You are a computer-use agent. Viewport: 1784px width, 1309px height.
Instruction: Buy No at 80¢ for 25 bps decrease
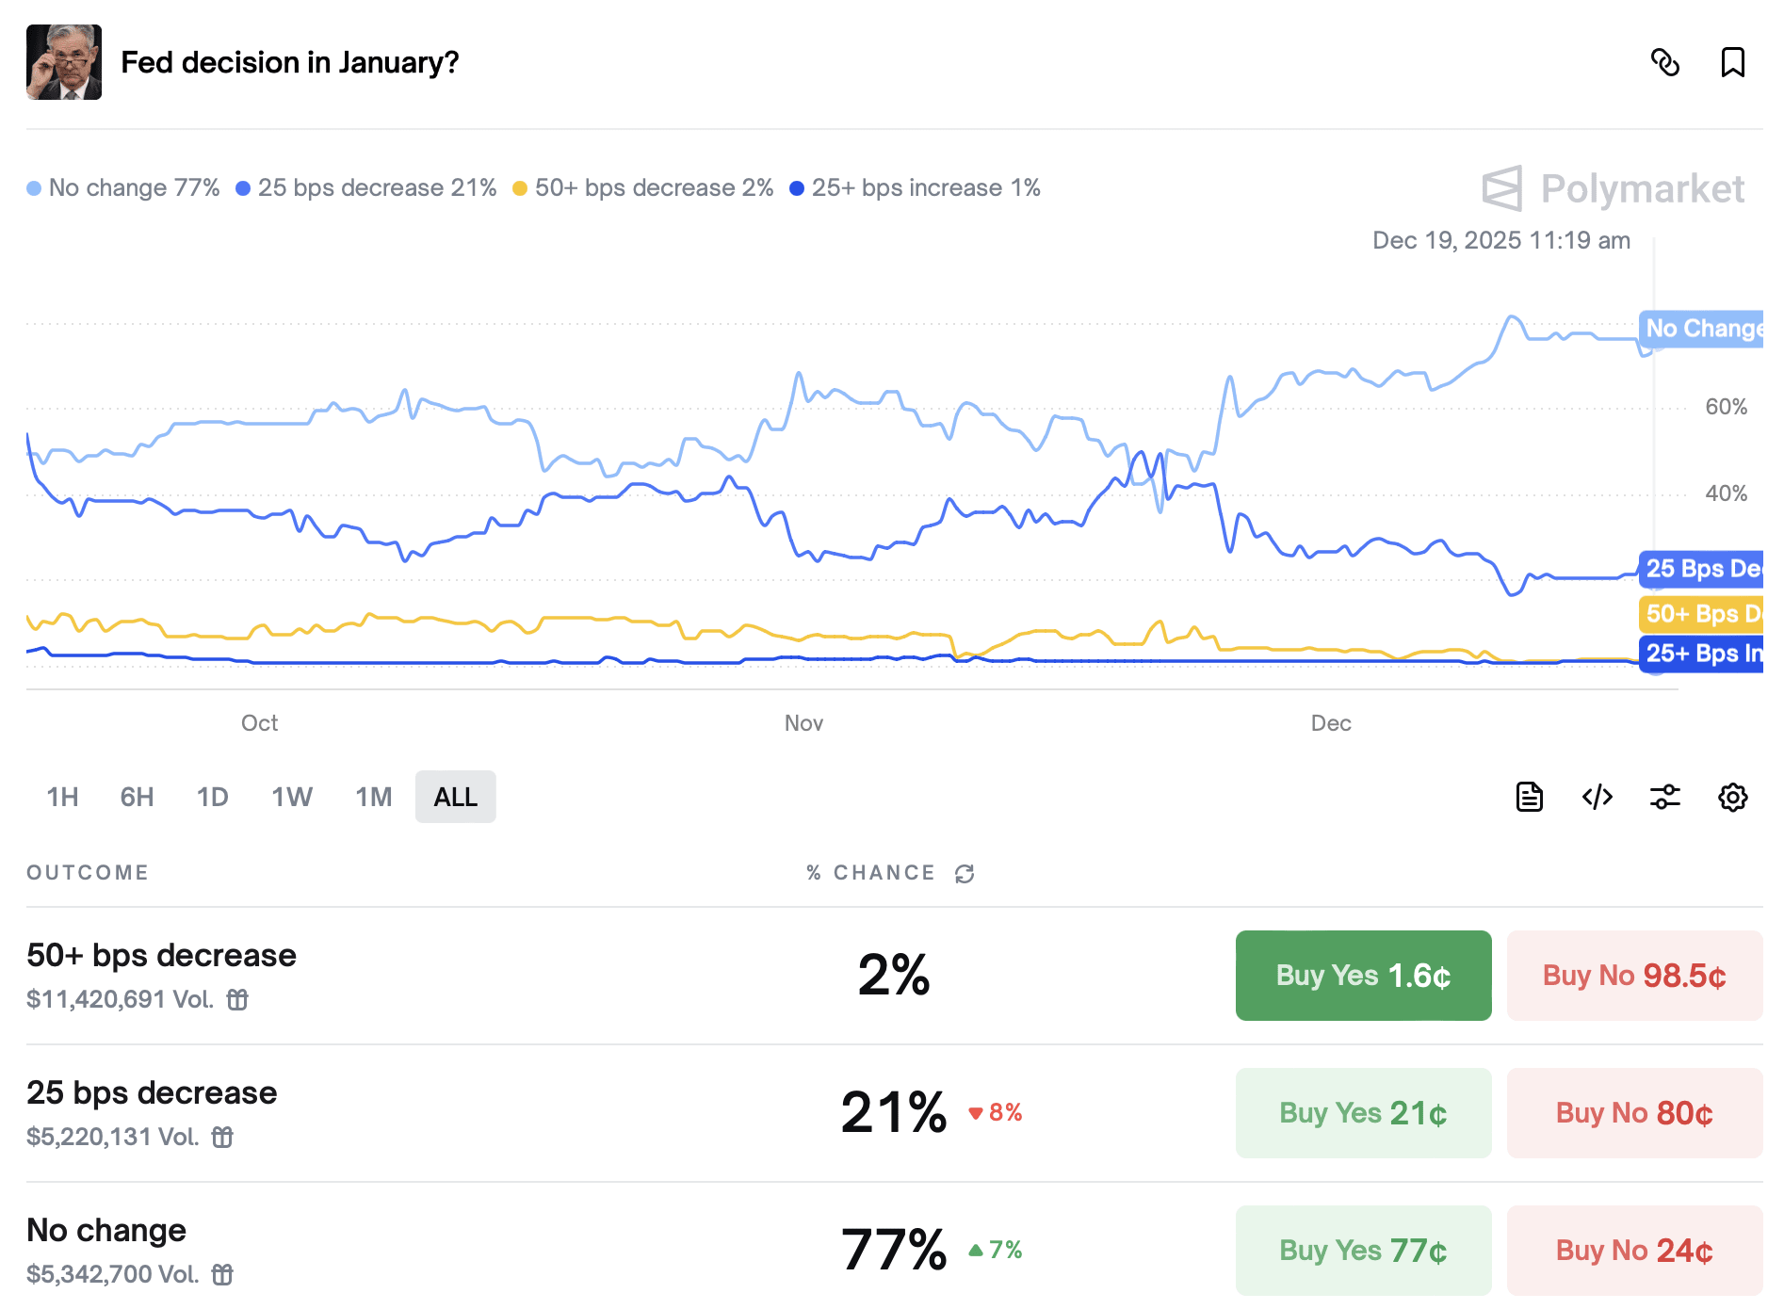[1634, 1113]
